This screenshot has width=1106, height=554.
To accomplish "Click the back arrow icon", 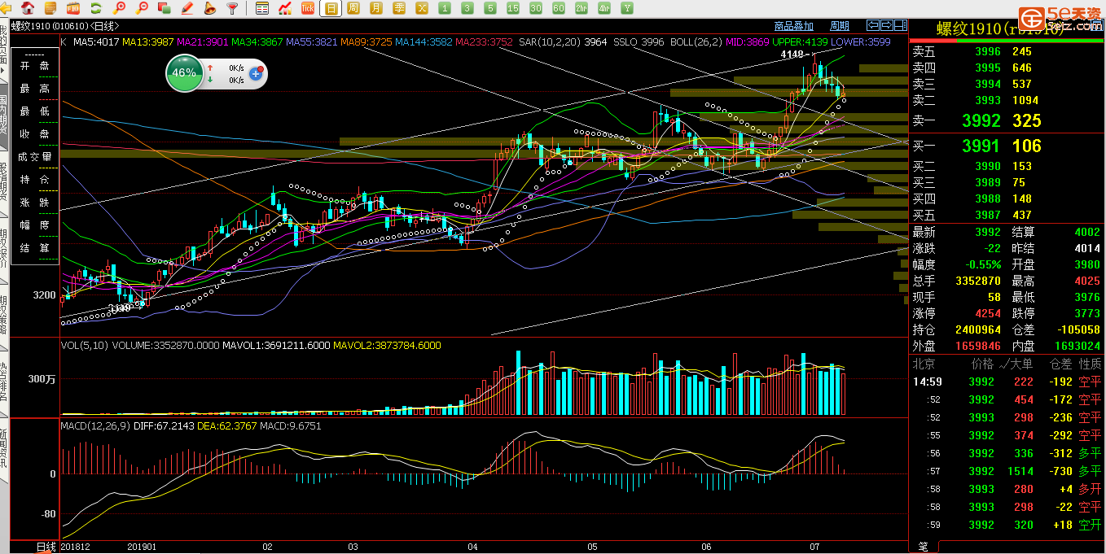I will pos(7,8).
